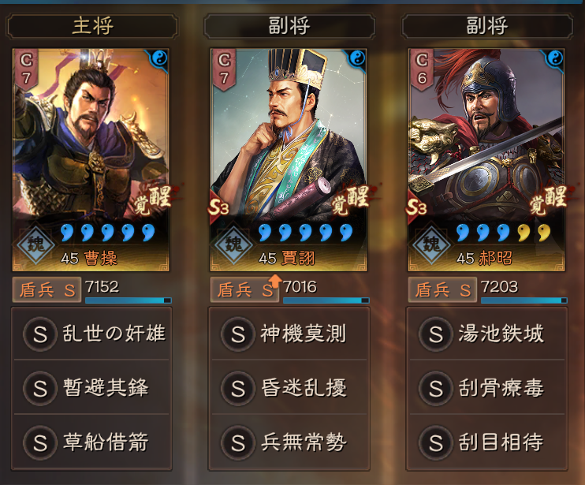Click the S3 badge on 賈詡's card
Screen dimensions: 585x485
click(x=218, y=207)
